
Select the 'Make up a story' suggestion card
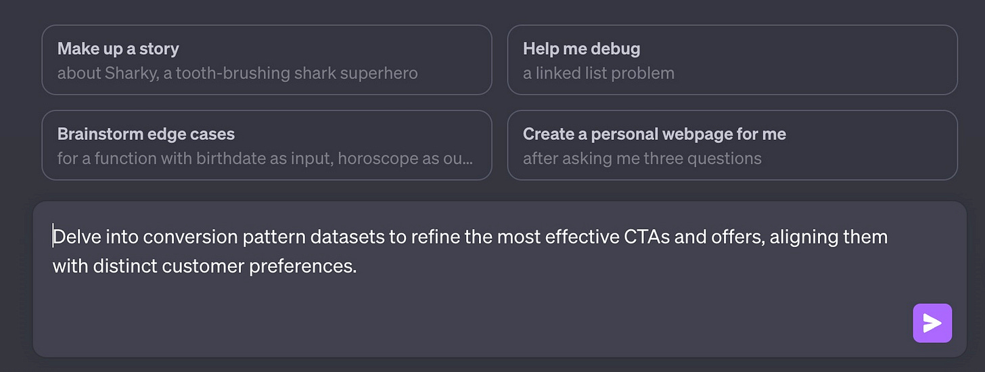click(x=267, y=60)
